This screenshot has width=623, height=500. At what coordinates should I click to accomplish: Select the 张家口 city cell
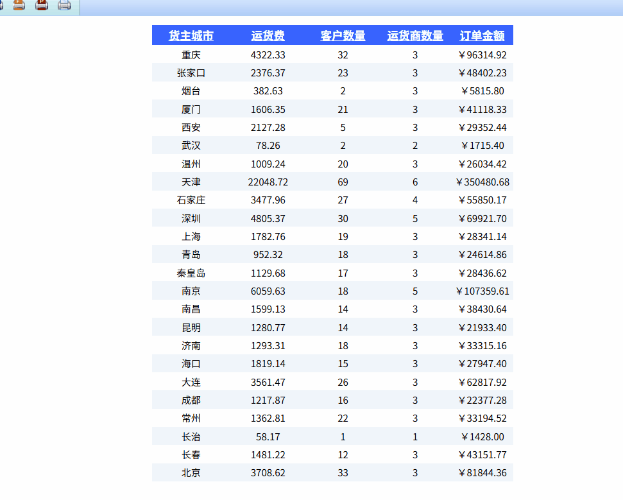point(191,73)
